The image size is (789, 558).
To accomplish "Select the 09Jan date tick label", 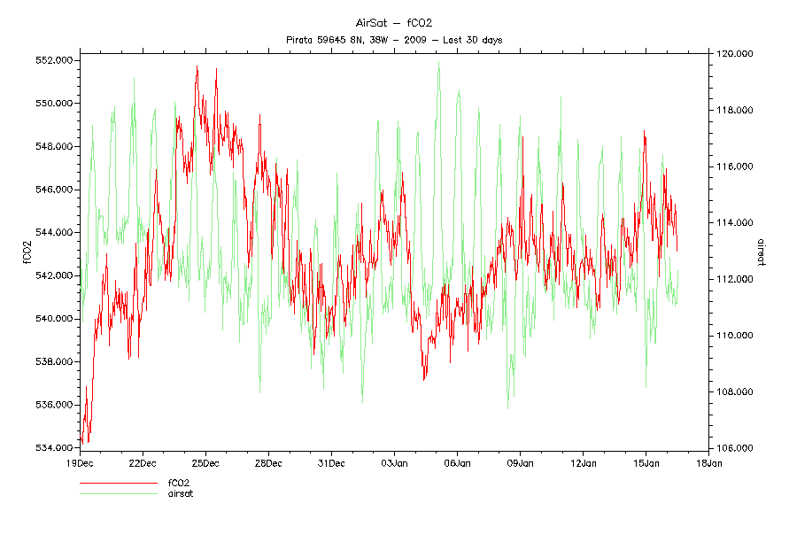I will click(520, 462).
